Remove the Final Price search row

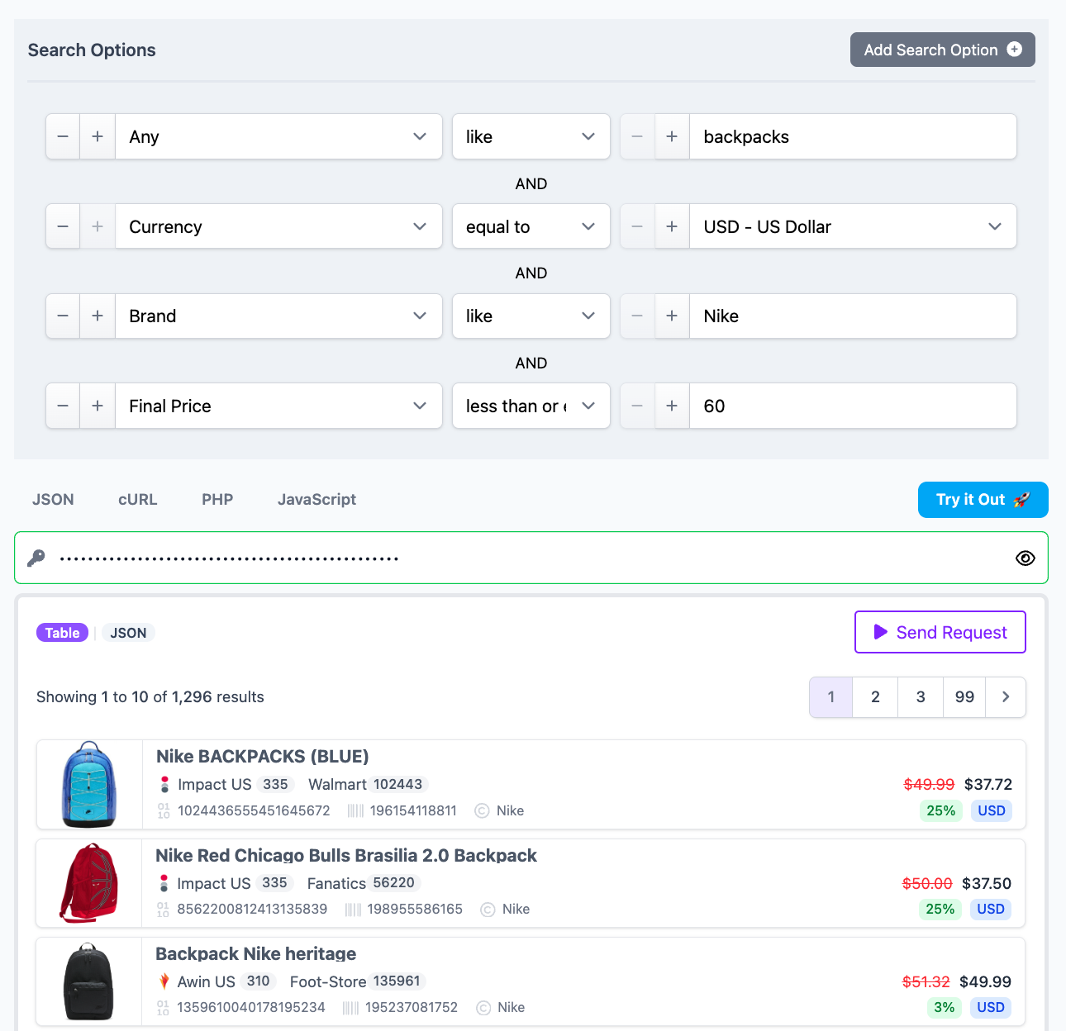[x=63, y=406]
